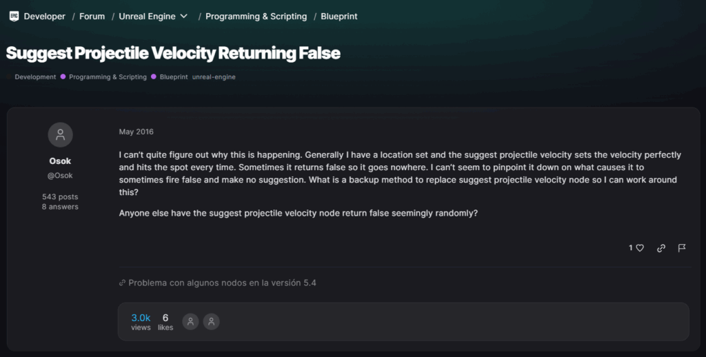This screenshot has width=706, height=357.
Task: Visit the @Osok username handle
Action: (60, 176)
